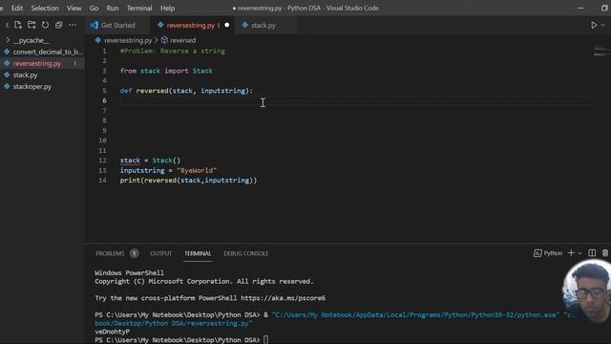611x344 pixels.
Task: Click line number 12 in gutter
Action: 102,161
